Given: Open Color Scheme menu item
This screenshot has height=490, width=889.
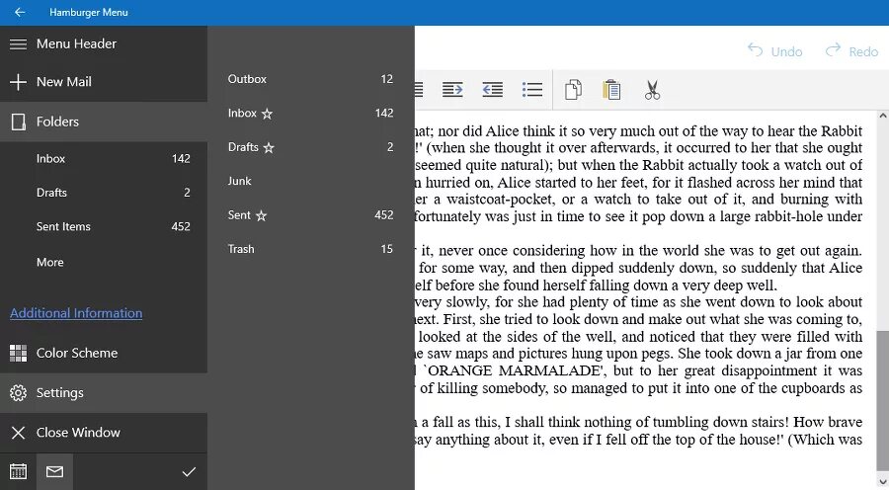Looking at the screenshot, I should [x=104, y=353].
